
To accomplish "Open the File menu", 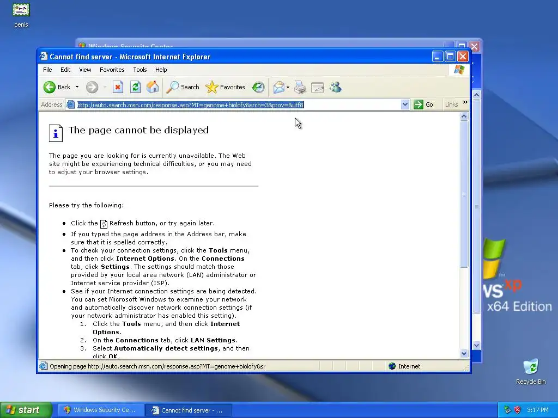I will (x=47, y=70).
